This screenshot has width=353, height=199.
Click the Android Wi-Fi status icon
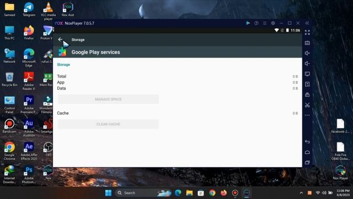(x=276, y=30)
